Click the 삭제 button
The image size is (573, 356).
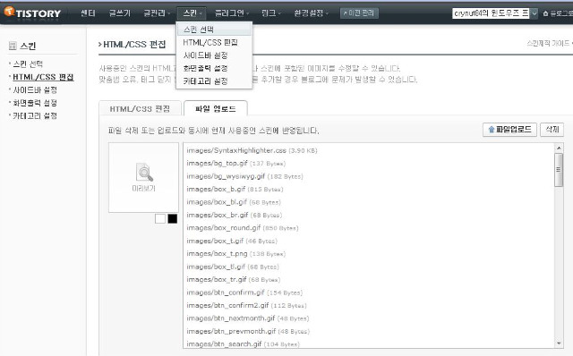click(552, 130)
